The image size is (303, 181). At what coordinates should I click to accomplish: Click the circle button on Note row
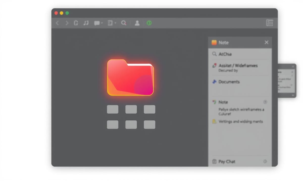(265, 102)
